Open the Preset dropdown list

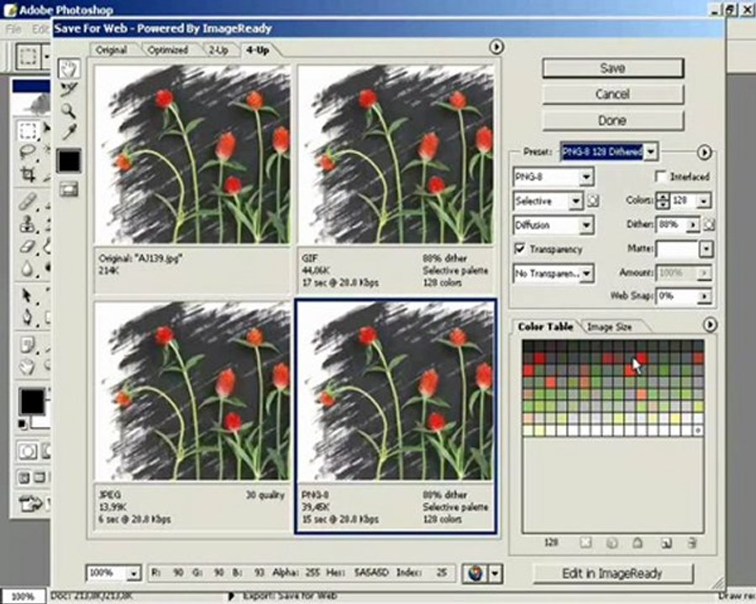click(x=651, y=152)
